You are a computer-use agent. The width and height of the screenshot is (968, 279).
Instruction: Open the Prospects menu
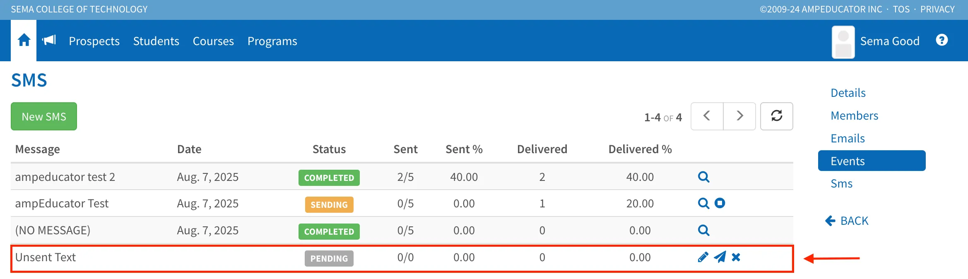point(94,41)
